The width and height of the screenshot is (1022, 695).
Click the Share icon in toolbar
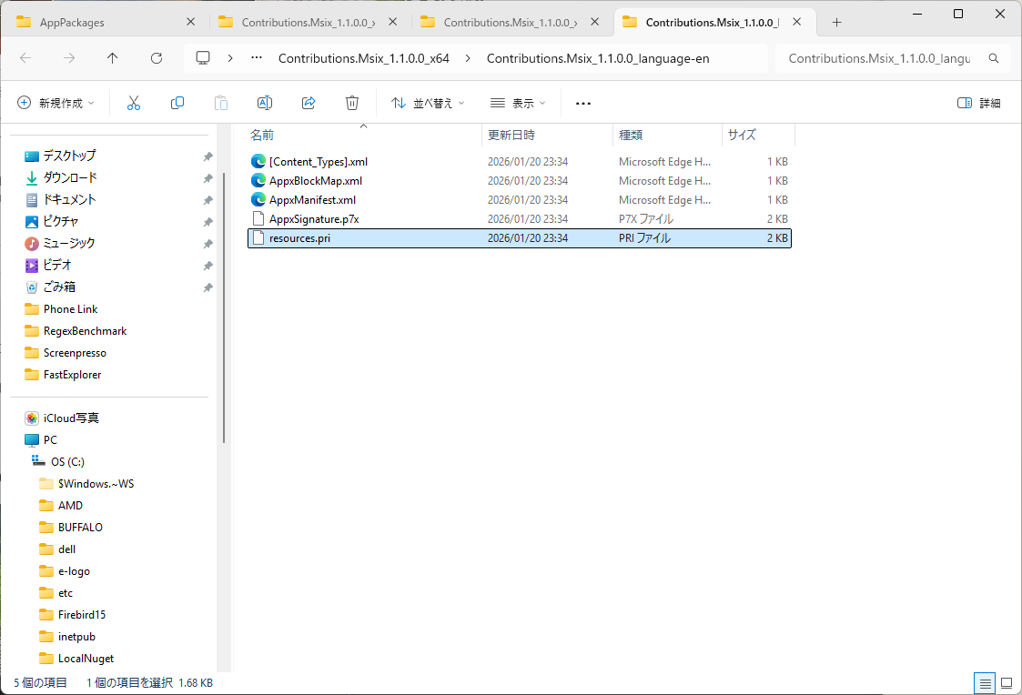pyautogui.click(x=309, y=103)
